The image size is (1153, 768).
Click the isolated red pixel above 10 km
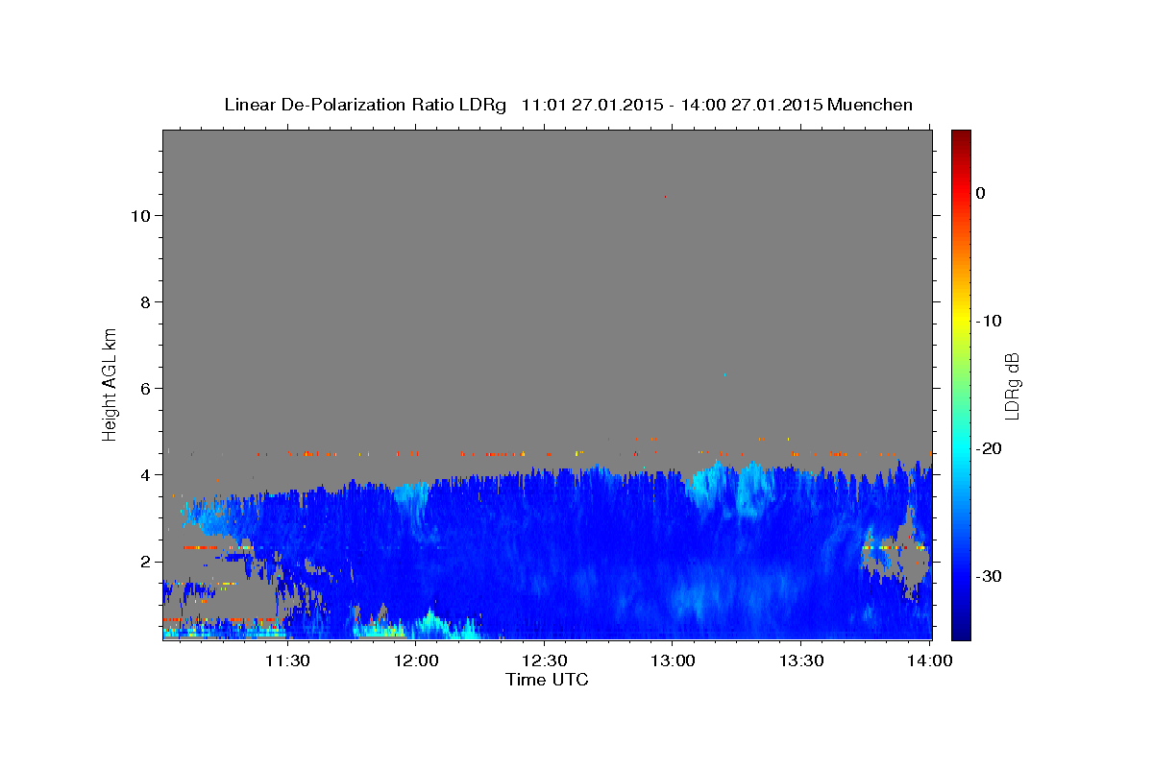(x=665, y=196)
